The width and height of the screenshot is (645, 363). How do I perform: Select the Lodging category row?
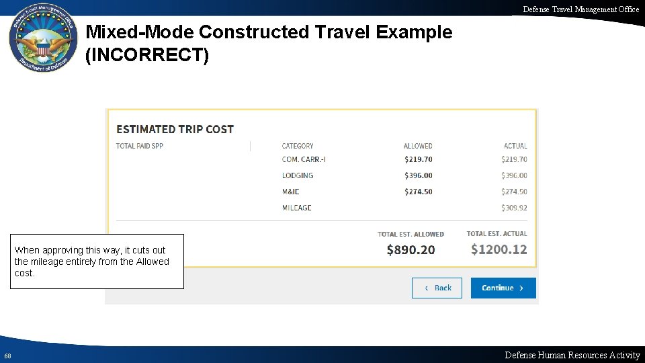(x=298, y=175)
